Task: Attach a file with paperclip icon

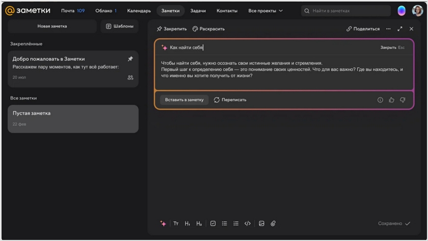Action: click(273, 223)
